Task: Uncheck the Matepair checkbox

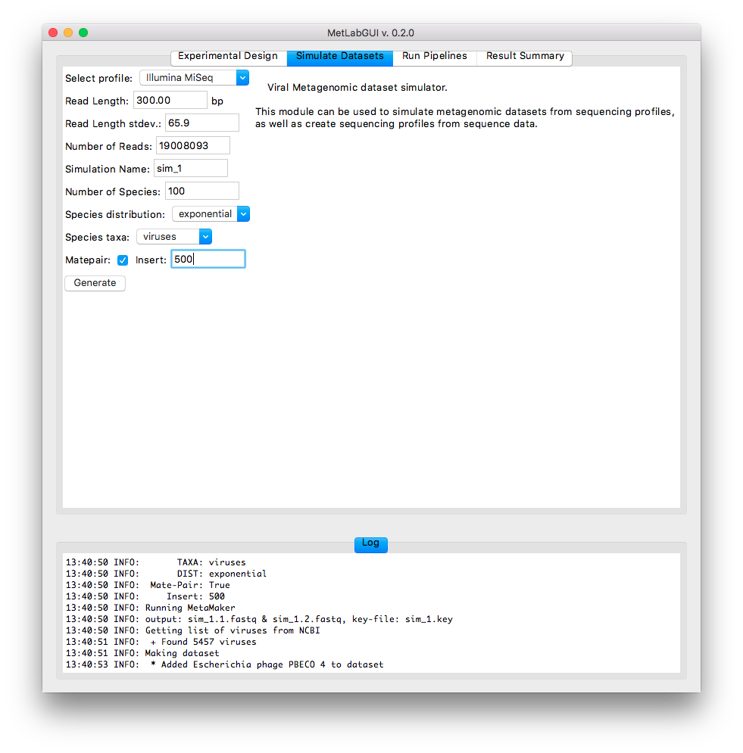Action: 123,260
